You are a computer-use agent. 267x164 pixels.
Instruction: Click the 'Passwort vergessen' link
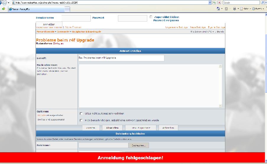click(x=166, y=20)
